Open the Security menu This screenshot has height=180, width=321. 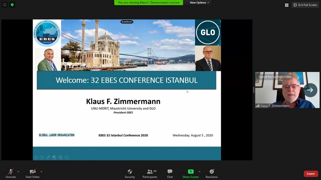pyautogui.click(x=130, y=174)
